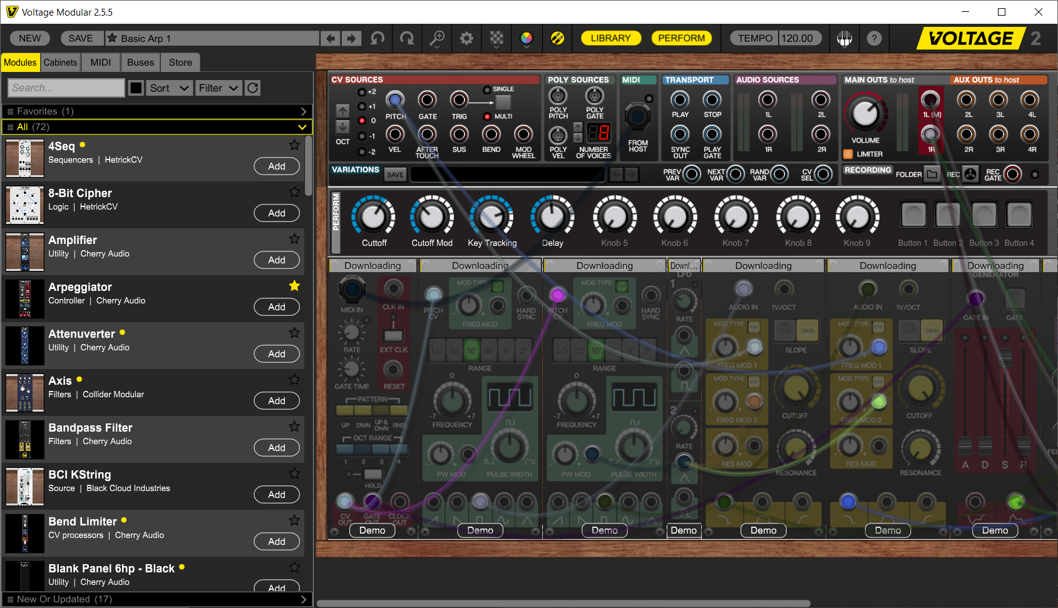Toggle perform Button 1
The image size is (1058, 608).
(913, 215)
